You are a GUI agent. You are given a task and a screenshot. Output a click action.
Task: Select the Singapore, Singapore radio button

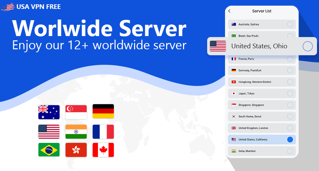(x=290, y=105)
